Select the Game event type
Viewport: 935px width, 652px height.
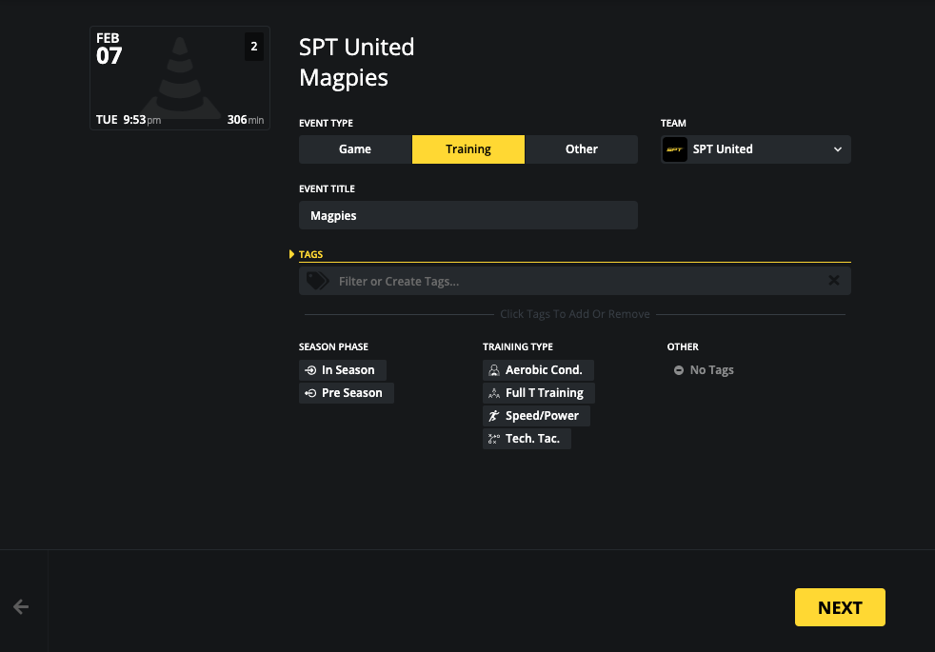click(354, 148)
